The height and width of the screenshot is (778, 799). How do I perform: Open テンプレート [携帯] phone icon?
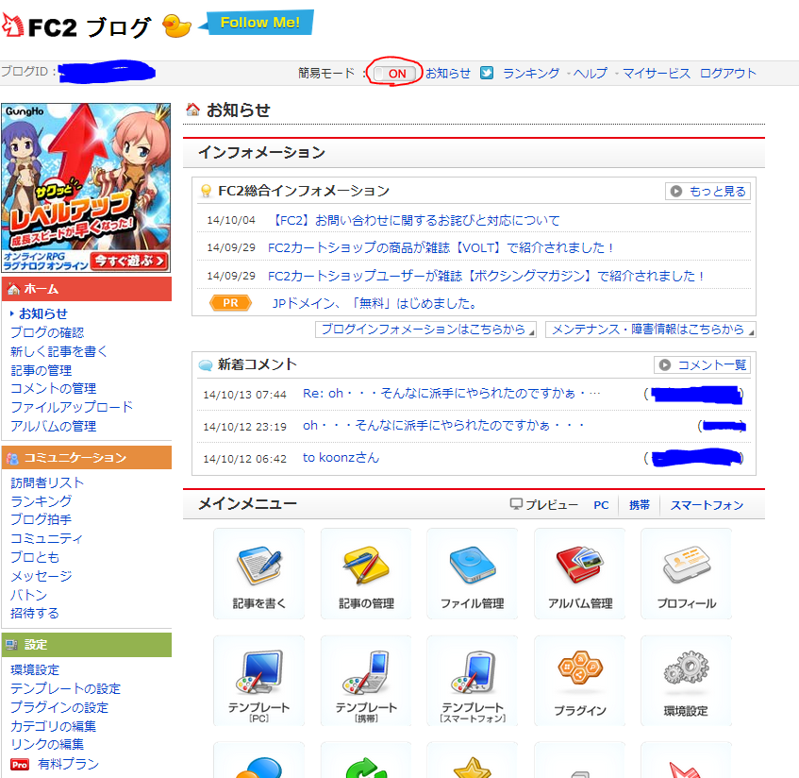pyautogui.click(x=366, y=680)
